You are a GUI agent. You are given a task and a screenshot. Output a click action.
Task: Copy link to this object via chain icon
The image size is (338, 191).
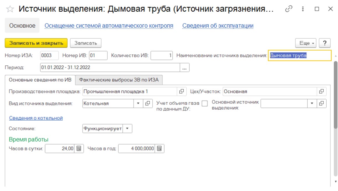click(289, 9)
